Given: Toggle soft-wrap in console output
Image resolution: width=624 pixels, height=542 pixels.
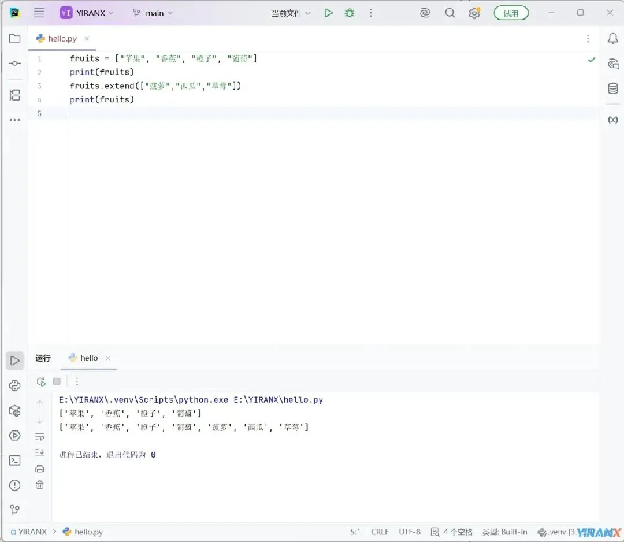Looking at the screenshot, I should click(40, 437).
